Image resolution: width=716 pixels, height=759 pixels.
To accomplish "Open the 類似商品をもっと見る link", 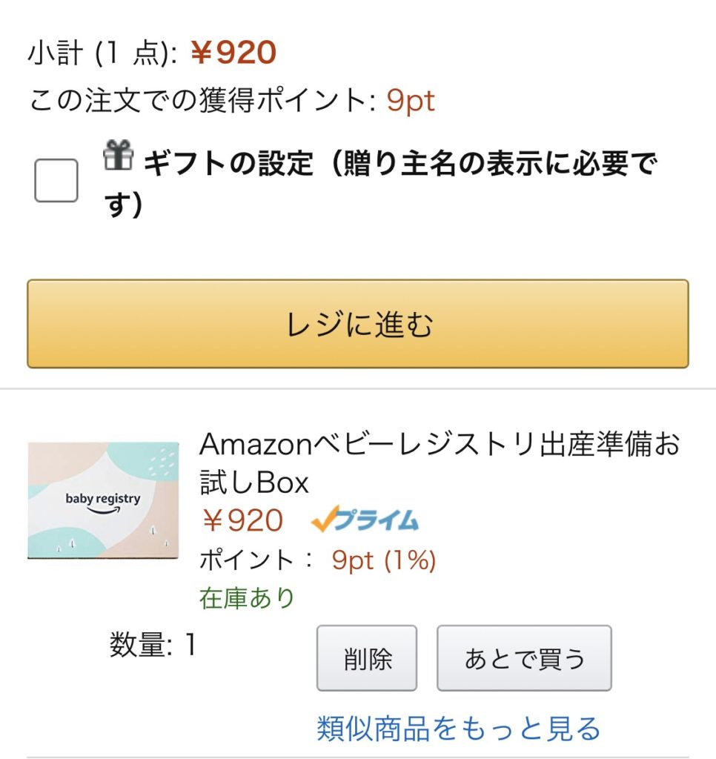I will click(458, 729).
